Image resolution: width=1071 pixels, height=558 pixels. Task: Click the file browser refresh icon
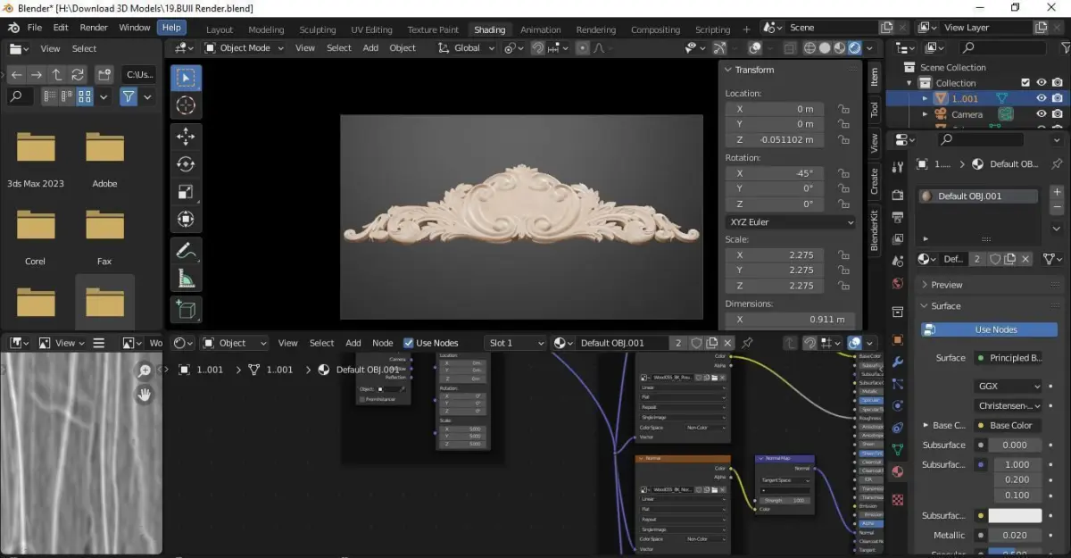point(78,74)
